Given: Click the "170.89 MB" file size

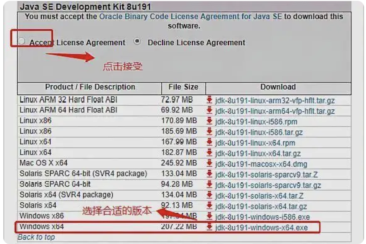Looking at the screenshot, I should click(179, 120).
